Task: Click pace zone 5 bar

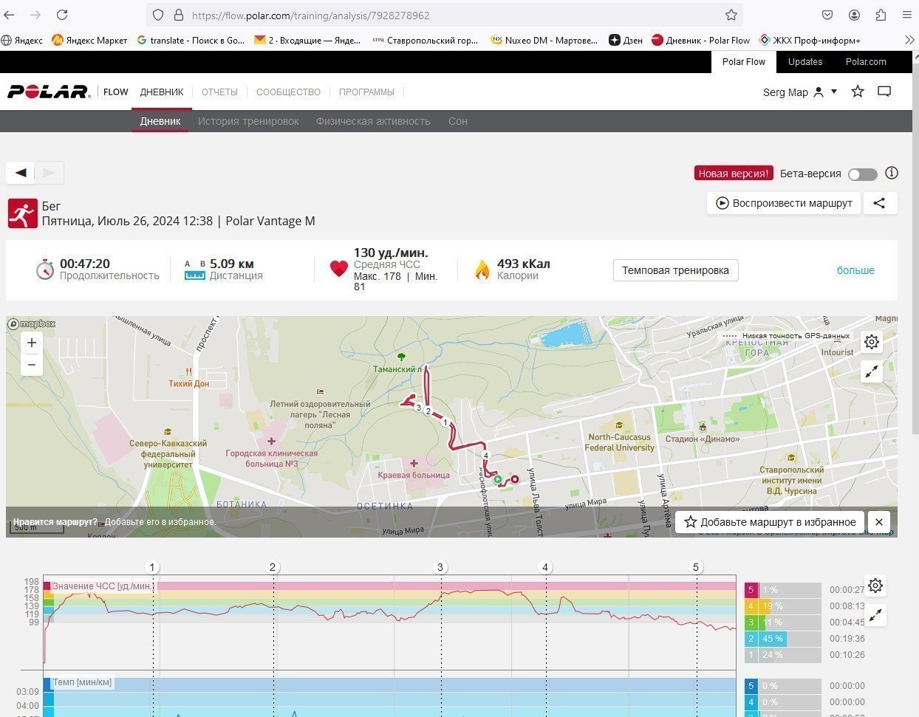Action: tap(783, 686)
